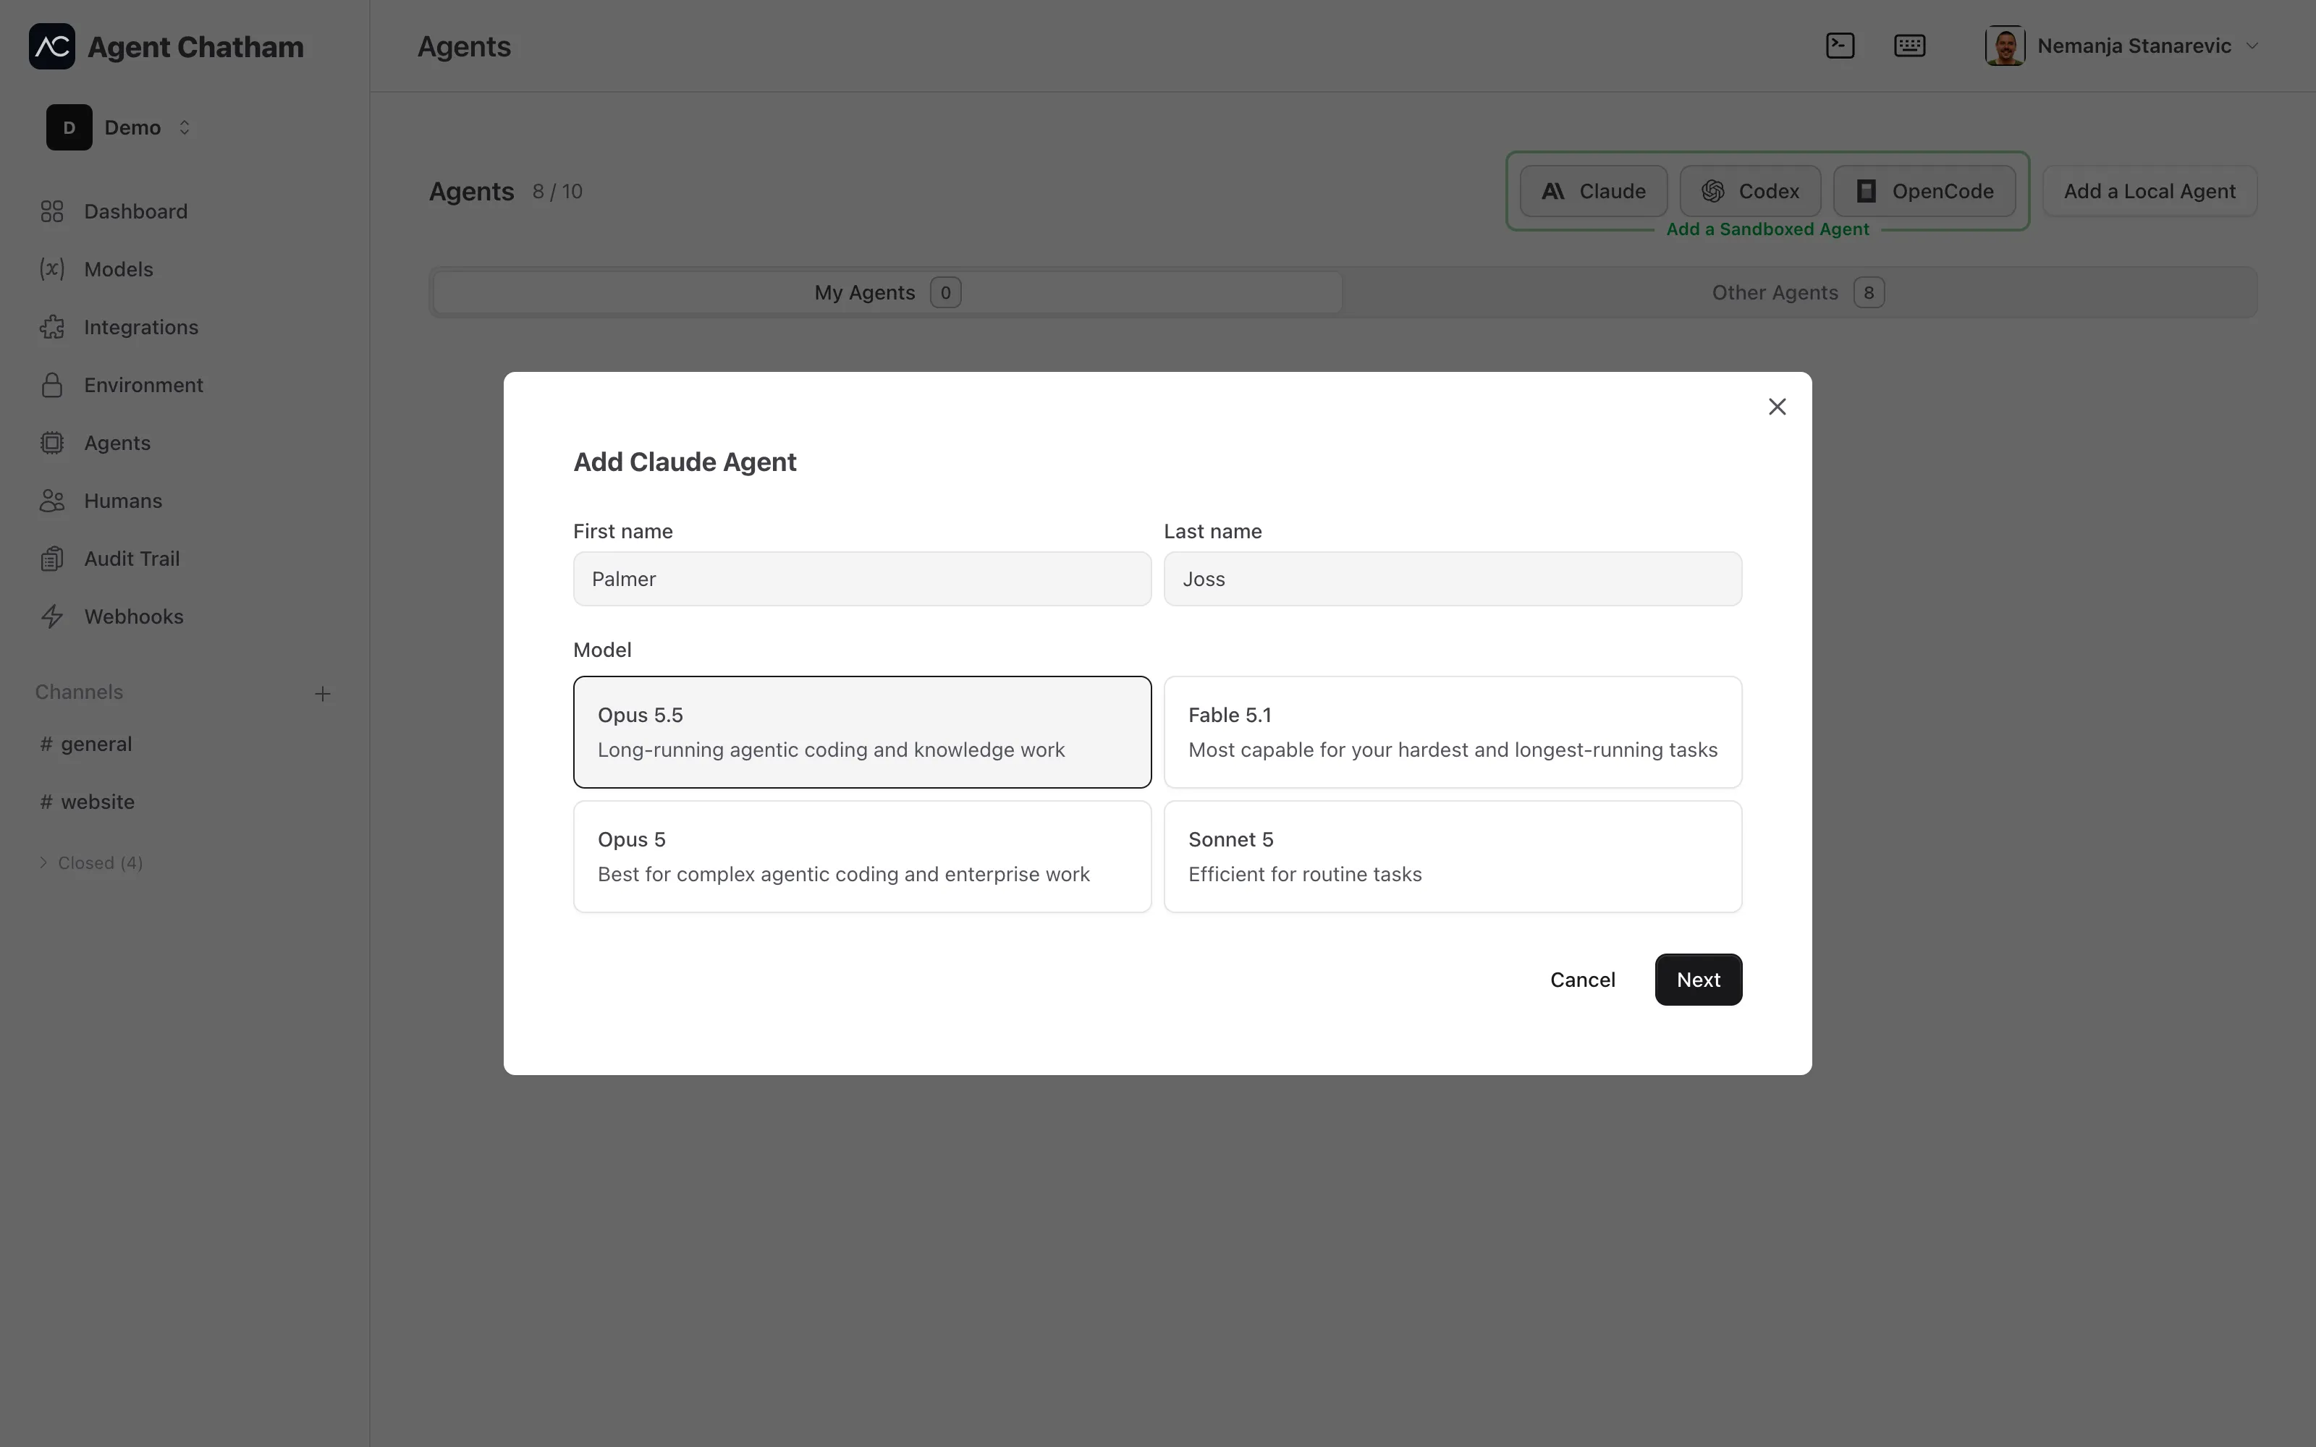
Task: Click the Demo workspace D badge
Action: (69, 127)
